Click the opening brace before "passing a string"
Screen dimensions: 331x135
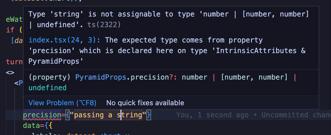coord(68,115)
